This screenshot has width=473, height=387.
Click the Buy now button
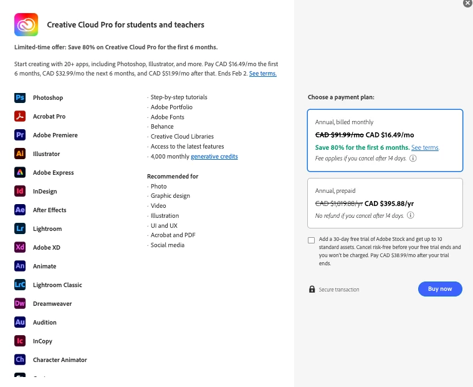click(440, 289)
